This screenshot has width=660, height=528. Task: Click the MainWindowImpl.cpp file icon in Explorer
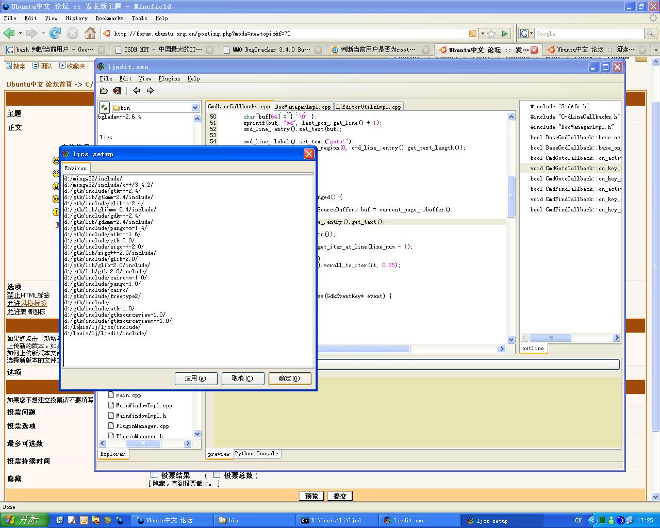(x=111, y=405)
